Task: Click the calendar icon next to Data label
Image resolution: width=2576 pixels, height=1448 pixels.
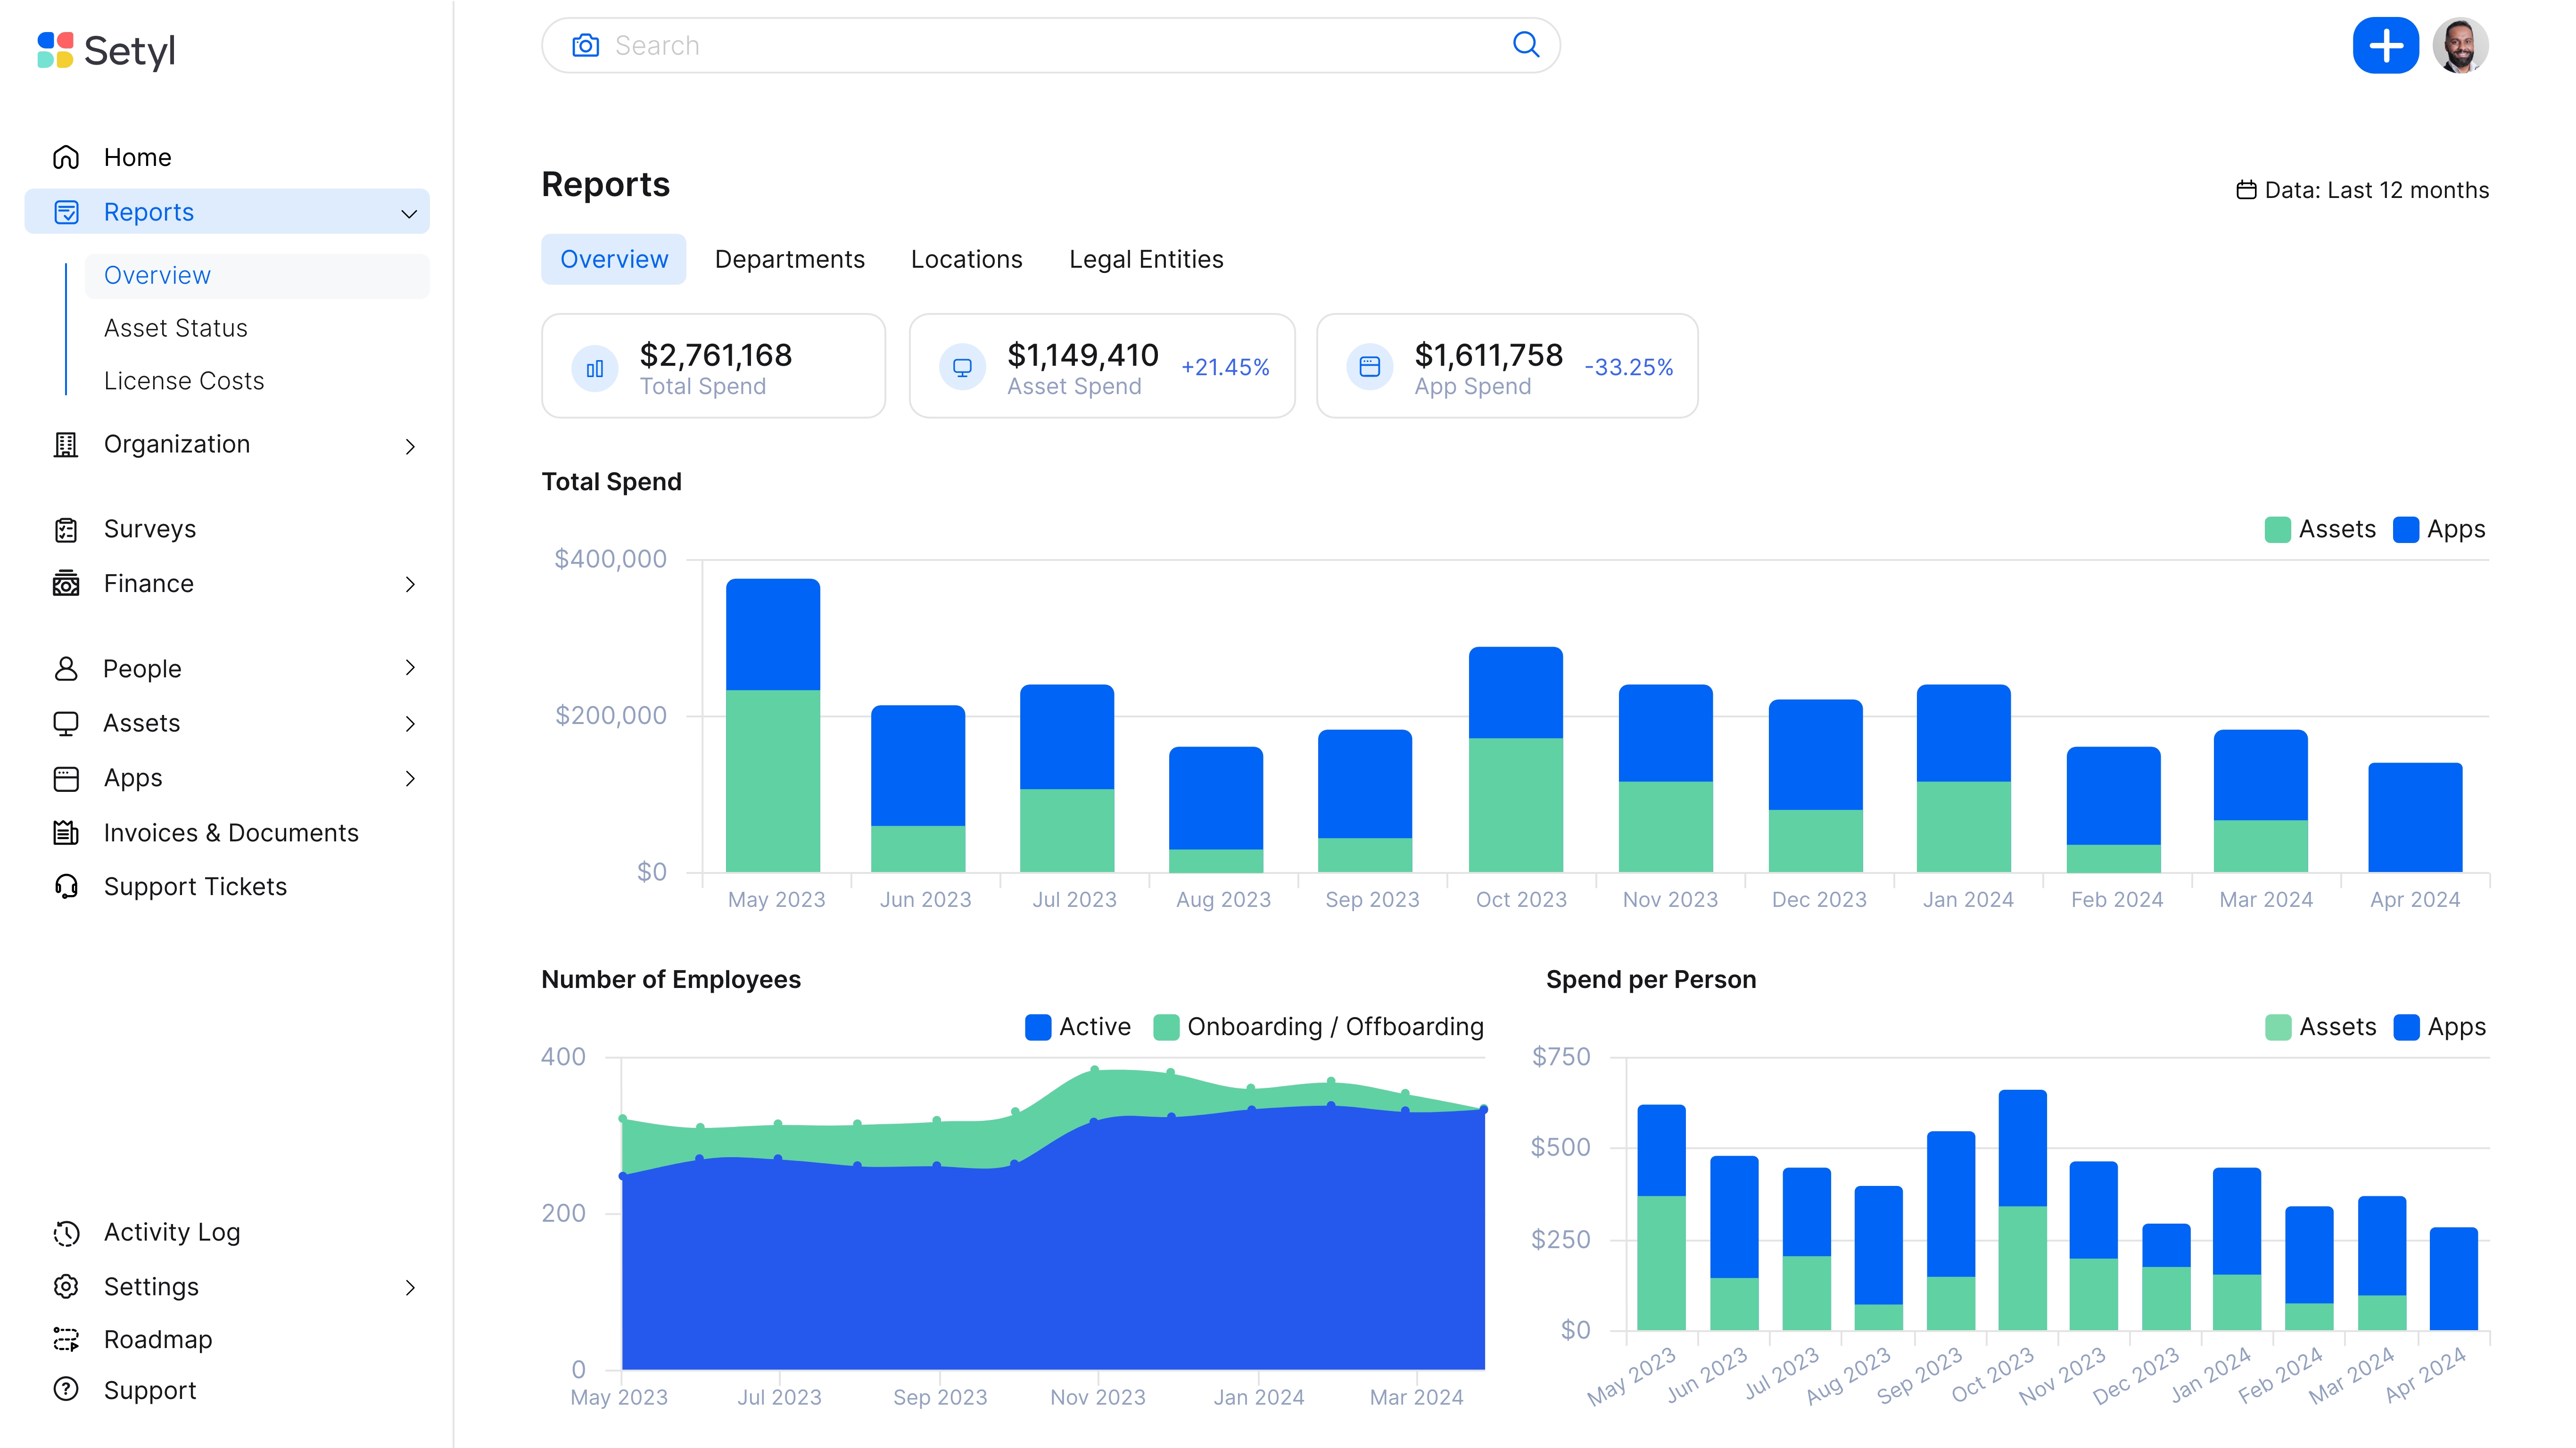Action: 2248,189
